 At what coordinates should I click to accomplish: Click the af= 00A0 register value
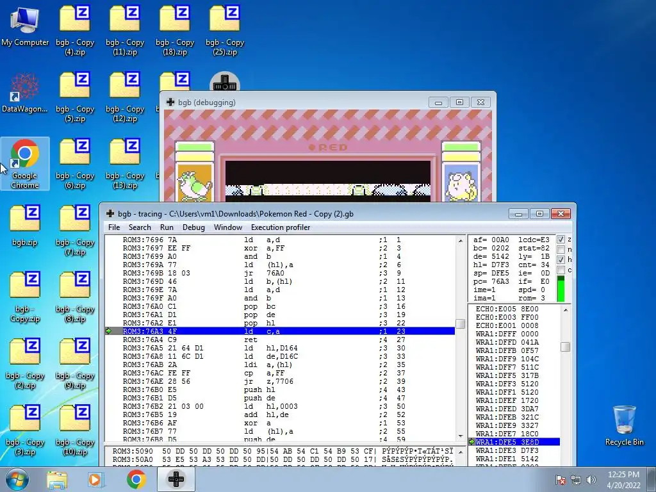(x=491, y=240)
